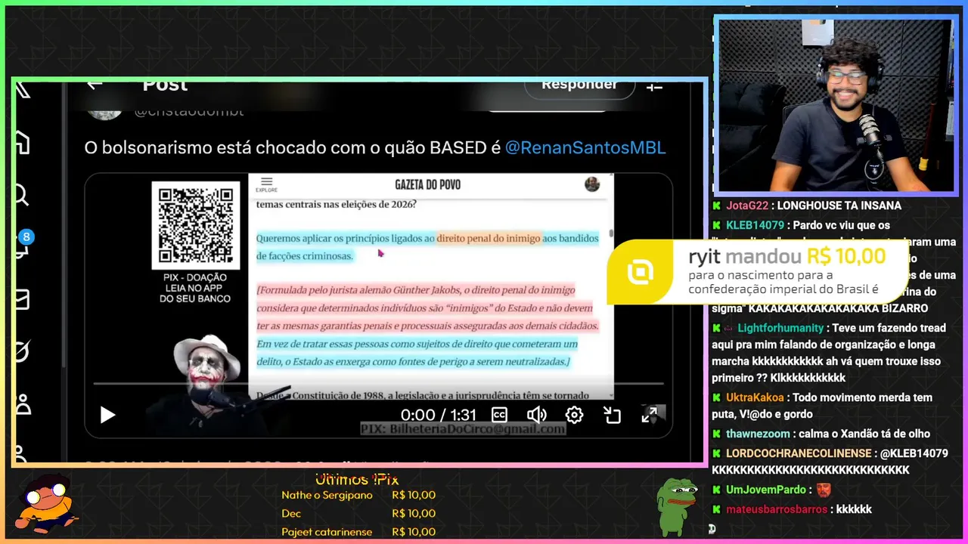The image size is (968, 544).
Task: Click the PIX donation QR code
Action: click(x=195, y=224)
